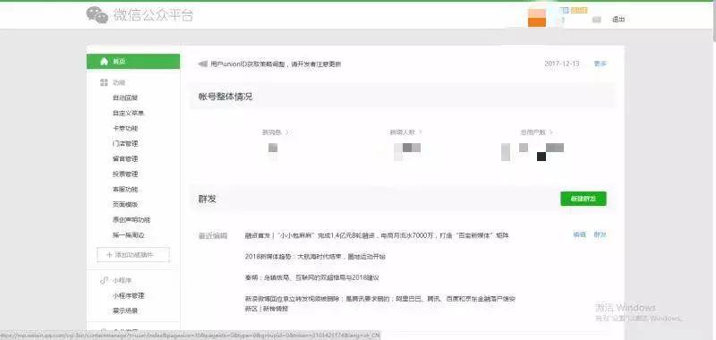Open the article starting with 新浪微博回应
This screenshot has height=340, width=716.
click(380, 304)
